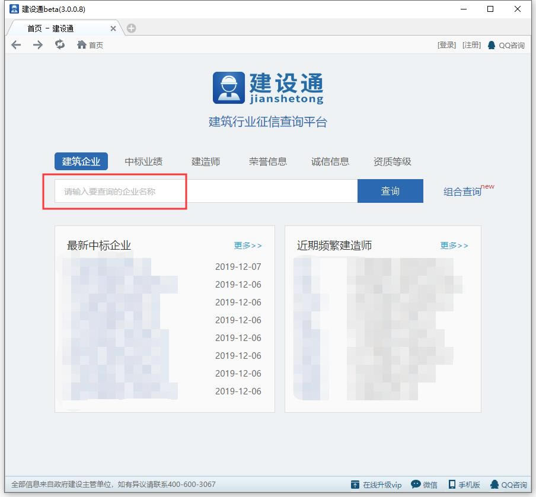The height and width of the screenshot is (497, 536).
Task: Click the back navigation arrow
Action: [15, 44]
